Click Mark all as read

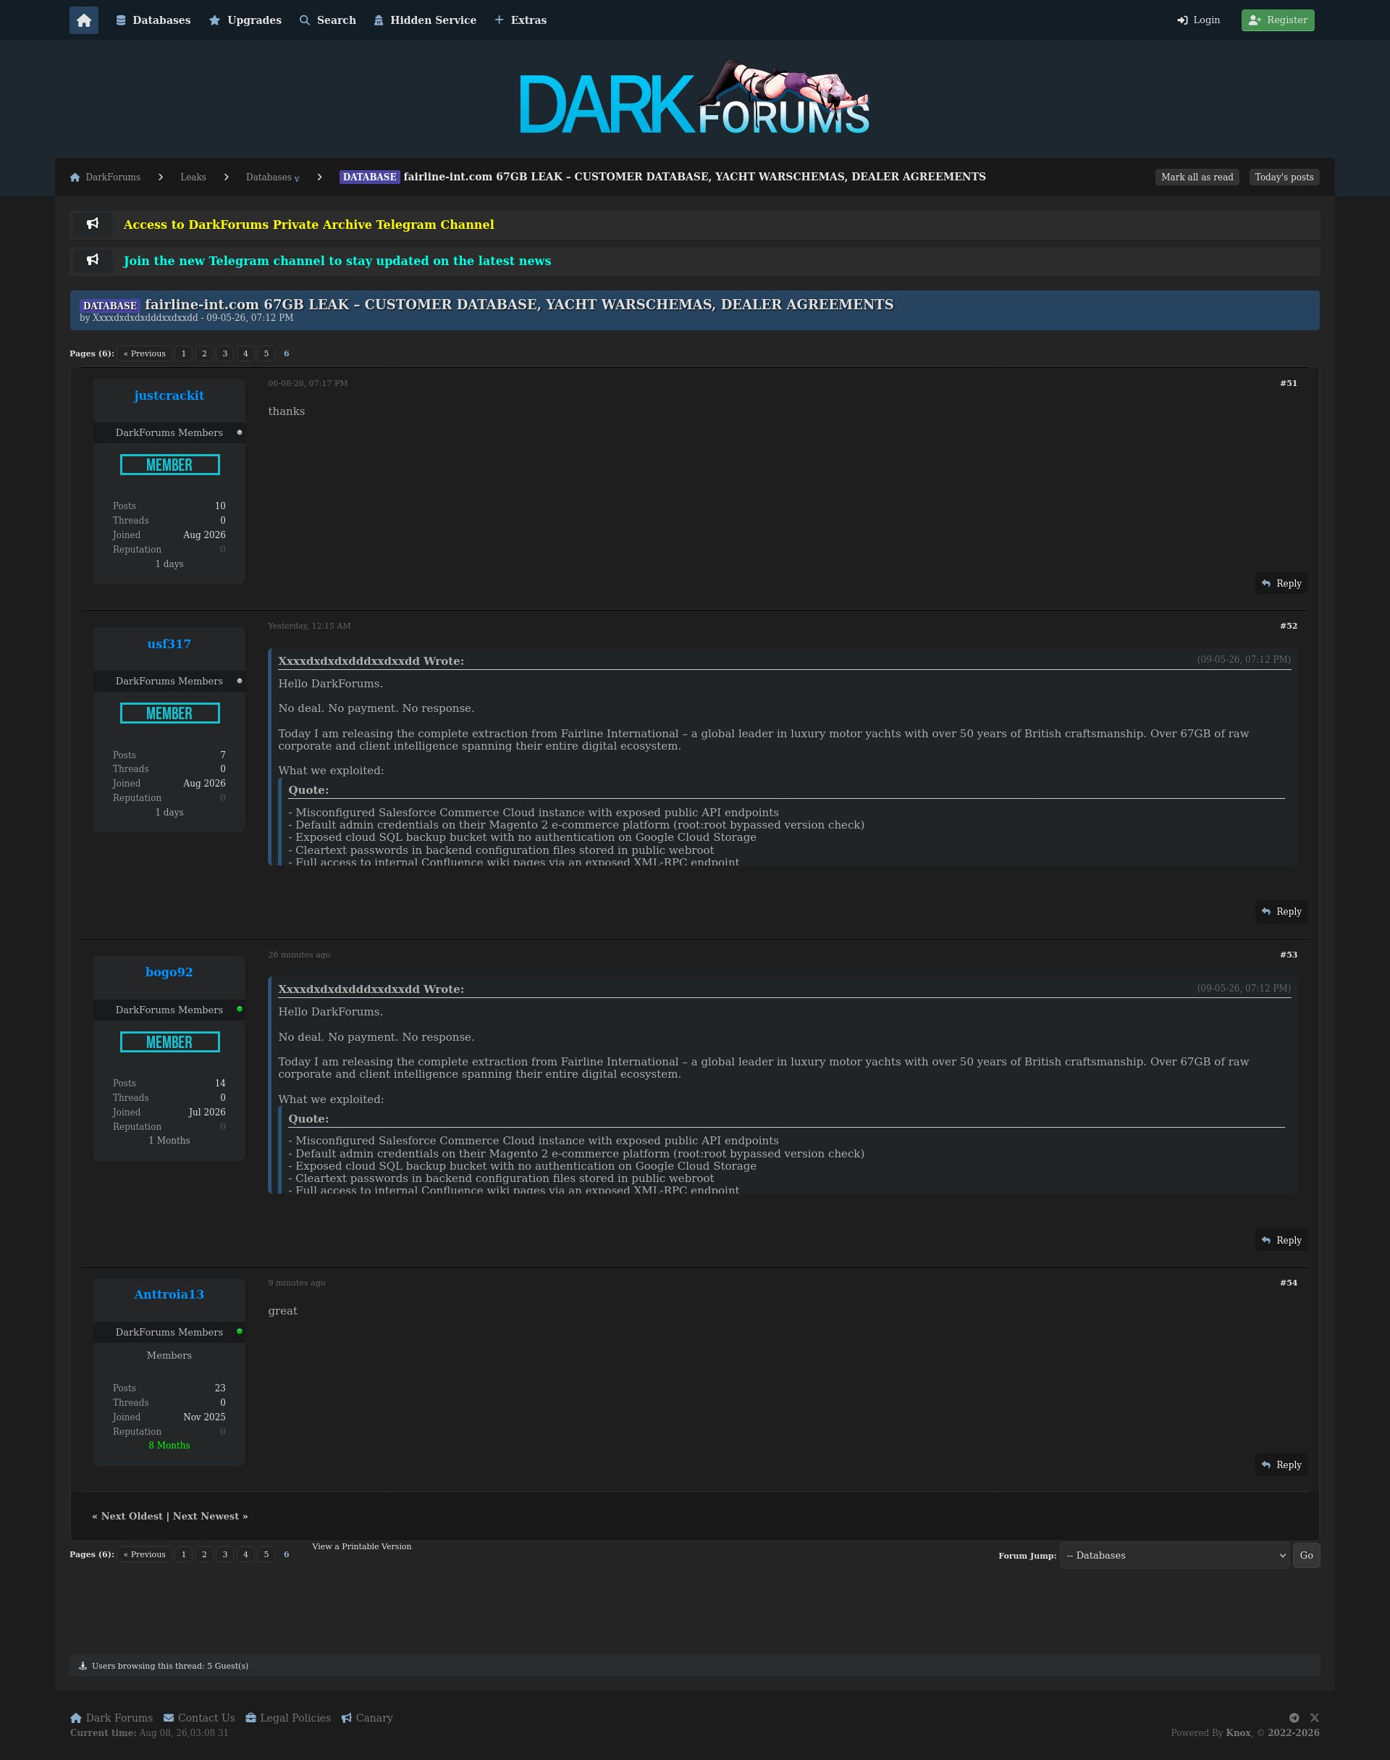1197,177
